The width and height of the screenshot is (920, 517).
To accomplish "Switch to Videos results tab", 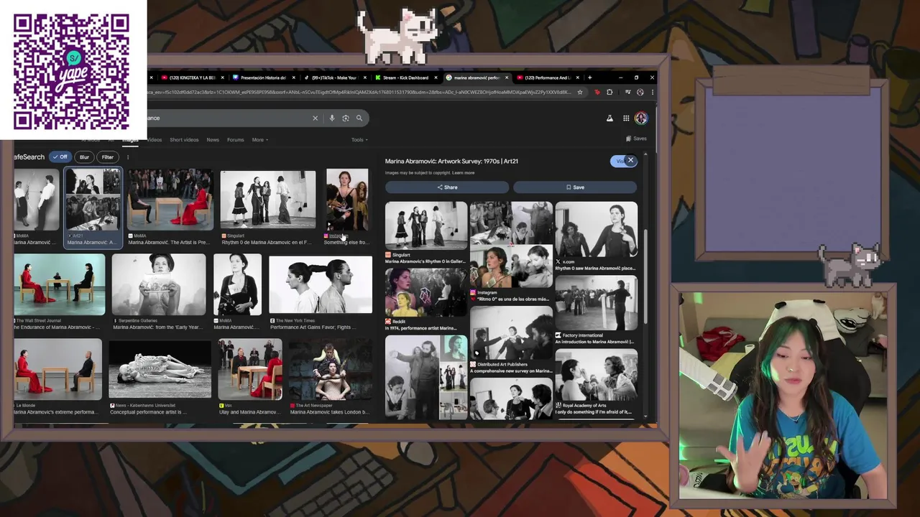I will 155,140.
